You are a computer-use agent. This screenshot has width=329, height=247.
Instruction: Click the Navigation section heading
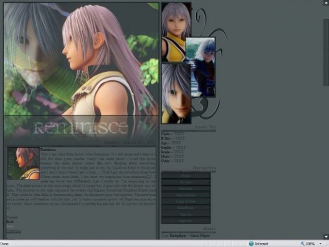click(204, 168)
